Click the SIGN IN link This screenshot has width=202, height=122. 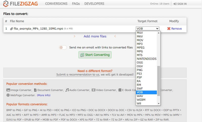coord(180,4)
